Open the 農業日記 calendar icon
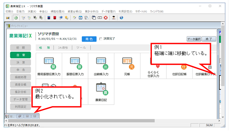The height and width of the screenshot is (131, 229). (101, 92)
